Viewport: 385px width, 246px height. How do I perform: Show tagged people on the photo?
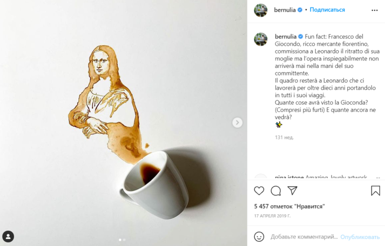8,236
